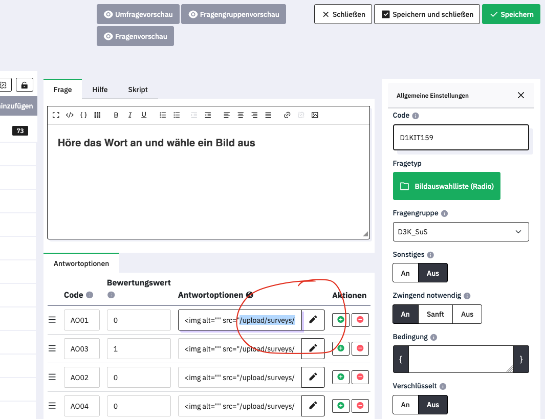Add answer option after AO03 row

coord(341,348)
